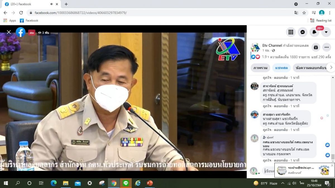Open the post options three-dot menu

(327, 47)
